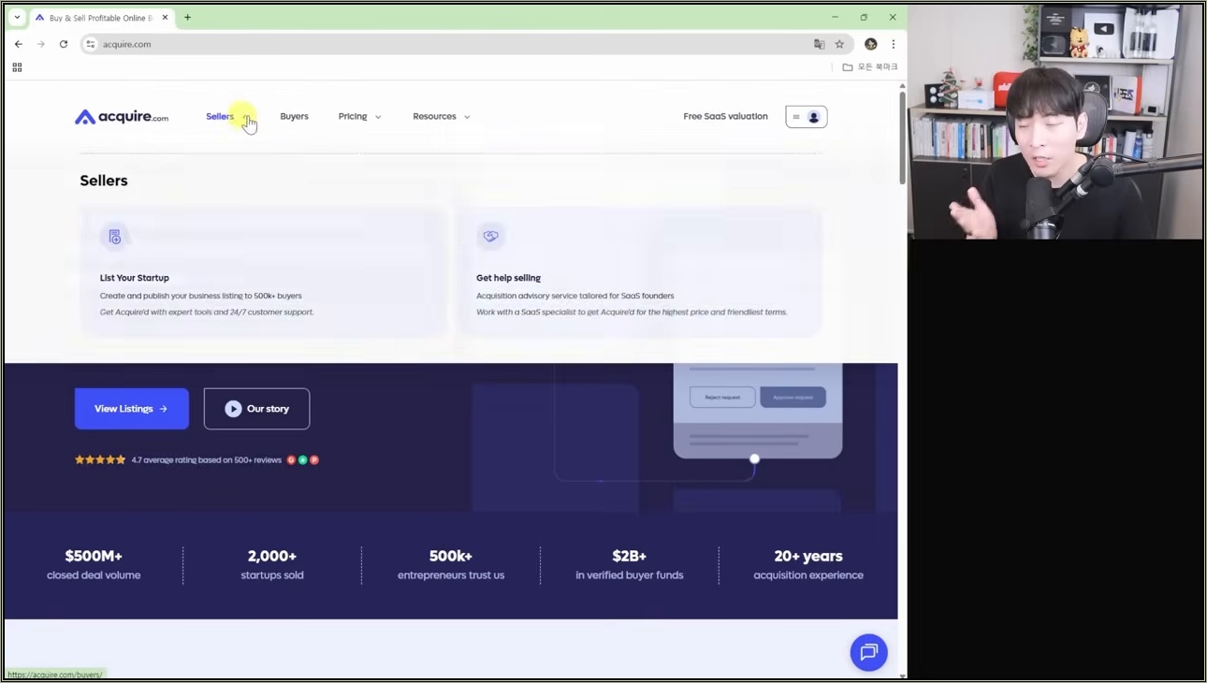
Task: Open the account menu button
Action: click(x=807, y=117)
